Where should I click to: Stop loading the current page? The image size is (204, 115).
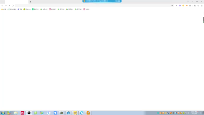point(9,6)
